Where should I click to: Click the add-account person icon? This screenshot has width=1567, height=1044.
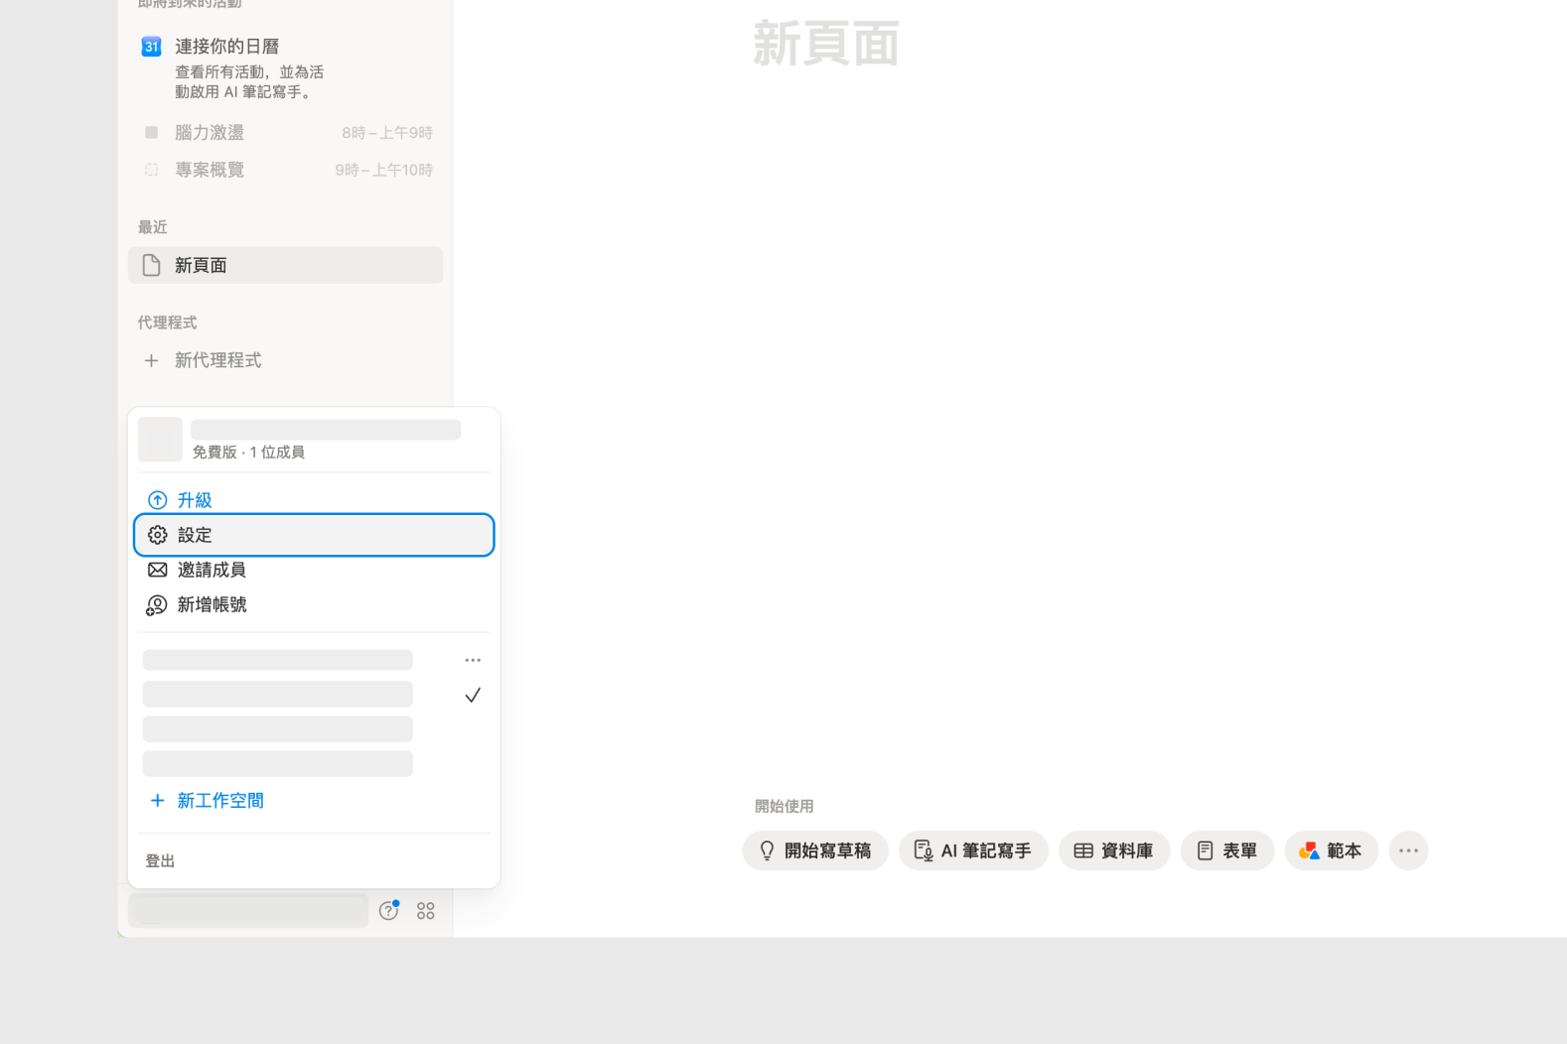pos(157,605)
